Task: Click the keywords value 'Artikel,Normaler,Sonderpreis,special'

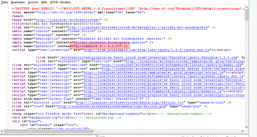Action: click(x=109, y=42)
